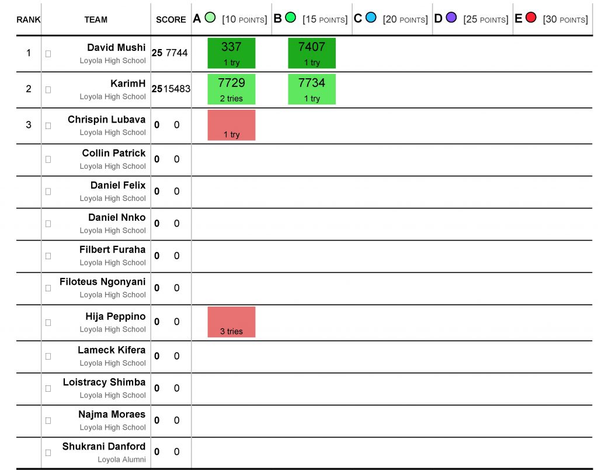Click Chrispin Lubava's red failed attempt cell
The width and height of the screenshot is (598, 470).
[231, 125]
